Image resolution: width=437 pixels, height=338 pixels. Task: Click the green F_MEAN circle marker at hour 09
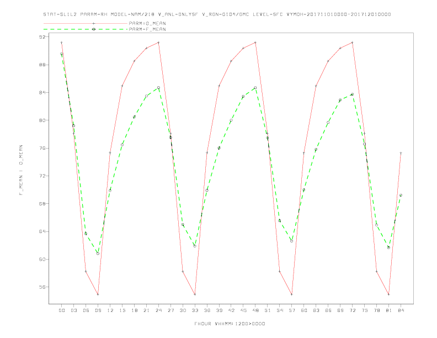(98, 254)
